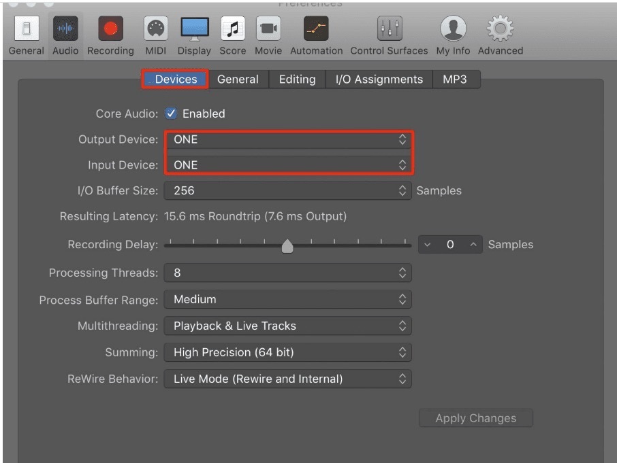617x463 pixels.
Task: Open the Summing precision dropdown
Action: pyautogui.click(x=288, y=352)
